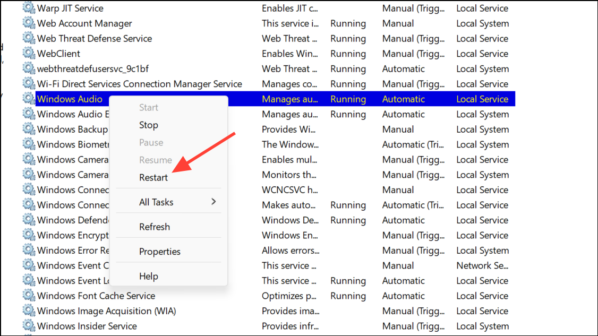The width and height of the screenshot is (598, 336).
Task: Select Wi-Fi Direct Services Connection Manager Service
Action: click(139, 84)
